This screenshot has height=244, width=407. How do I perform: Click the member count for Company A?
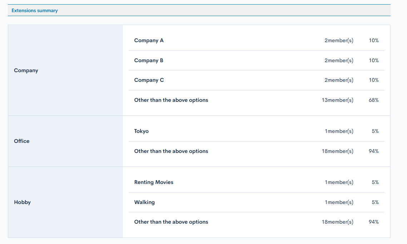point(339,40)
